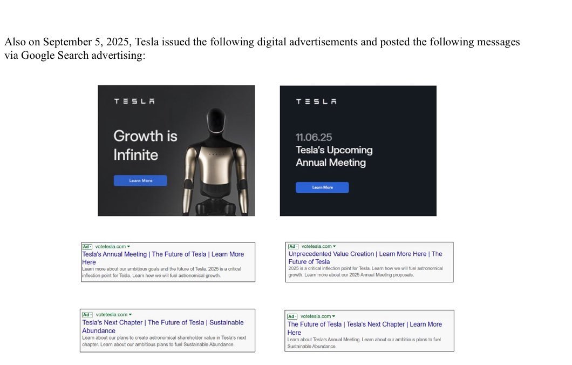Click Ad badge on Tesla's Annual Meeting ad
The height and width of the screenshot is (365, 572).
click(87, 247)
